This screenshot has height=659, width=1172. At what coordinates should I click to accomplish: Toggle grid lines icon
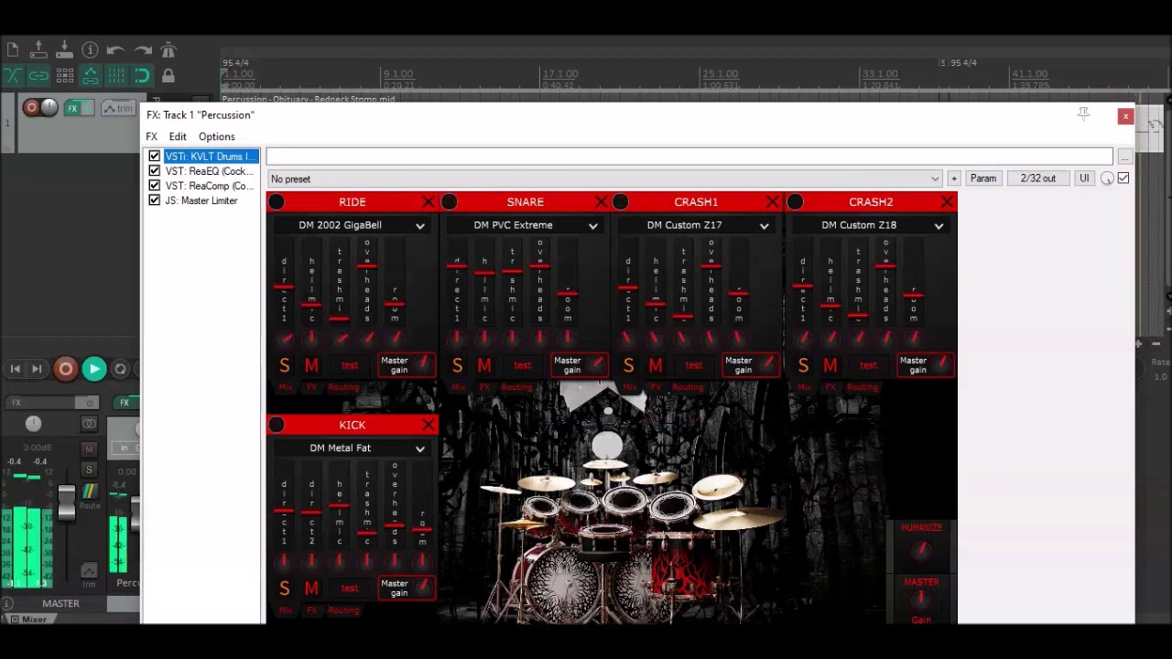115,76
